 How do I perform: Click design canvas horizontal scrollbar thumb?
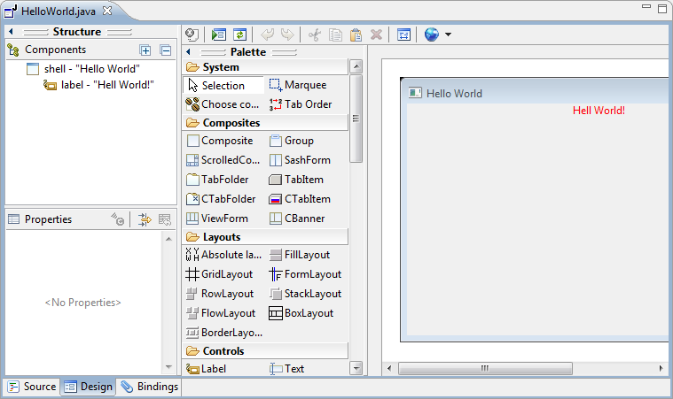coord(485,368)
